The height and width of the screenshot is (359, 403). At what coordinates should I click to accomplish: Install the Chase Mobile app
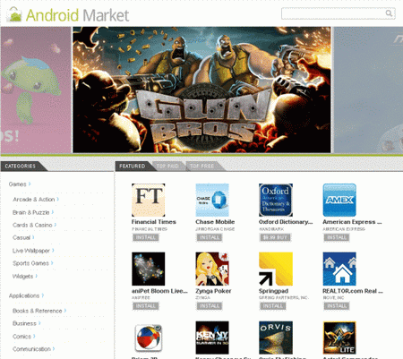210,237
